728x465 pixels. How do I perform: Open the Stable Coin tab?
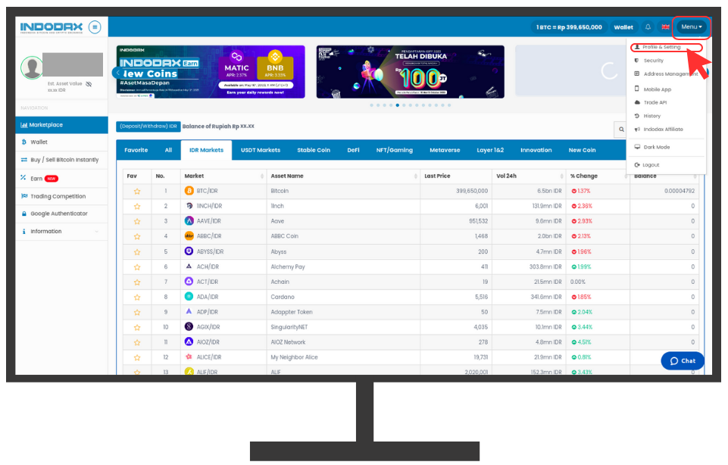click(x=314, y=150)
